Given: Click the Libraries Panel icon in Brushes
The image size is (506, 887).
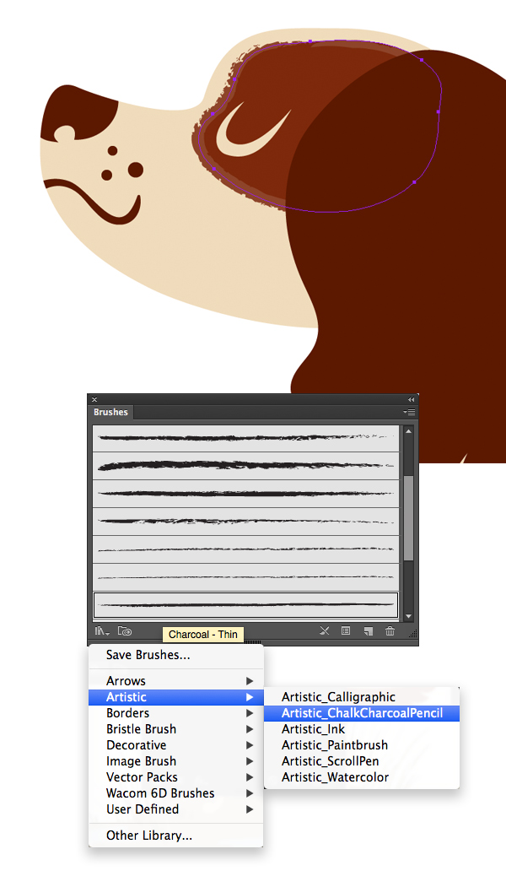Looking at the screenshot, I should tap(125, 630).
